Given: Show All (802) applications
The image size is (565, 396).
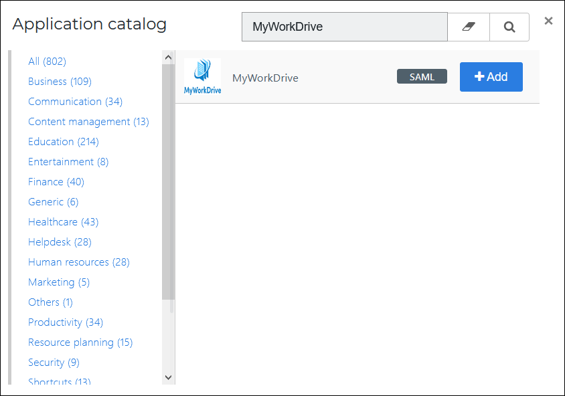Looking at the screenshot, I should (x=48, y=62).
